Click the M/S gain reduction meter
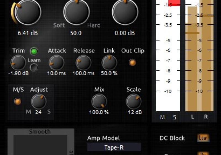 tap(168, 56)
